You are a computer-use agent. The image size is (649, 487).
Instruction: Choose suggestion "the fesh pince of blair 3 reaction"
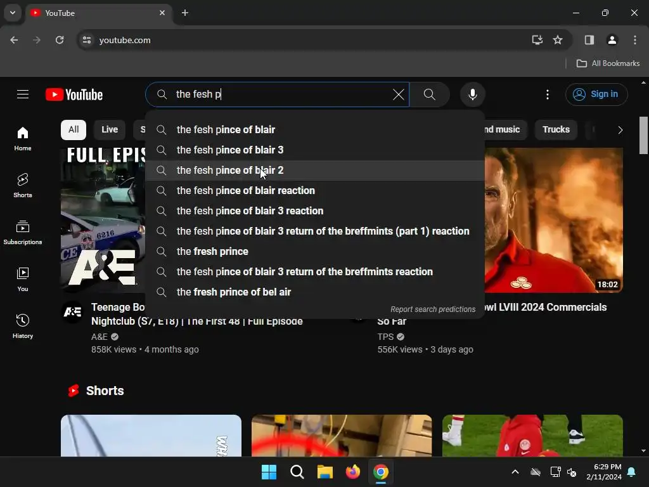tap(314, 211)
